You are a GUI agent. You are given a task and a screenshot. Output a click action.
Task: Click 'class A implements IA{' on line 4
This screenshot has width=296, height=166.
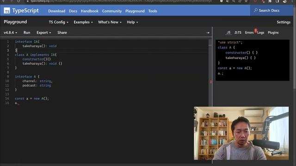coord(36,55)
